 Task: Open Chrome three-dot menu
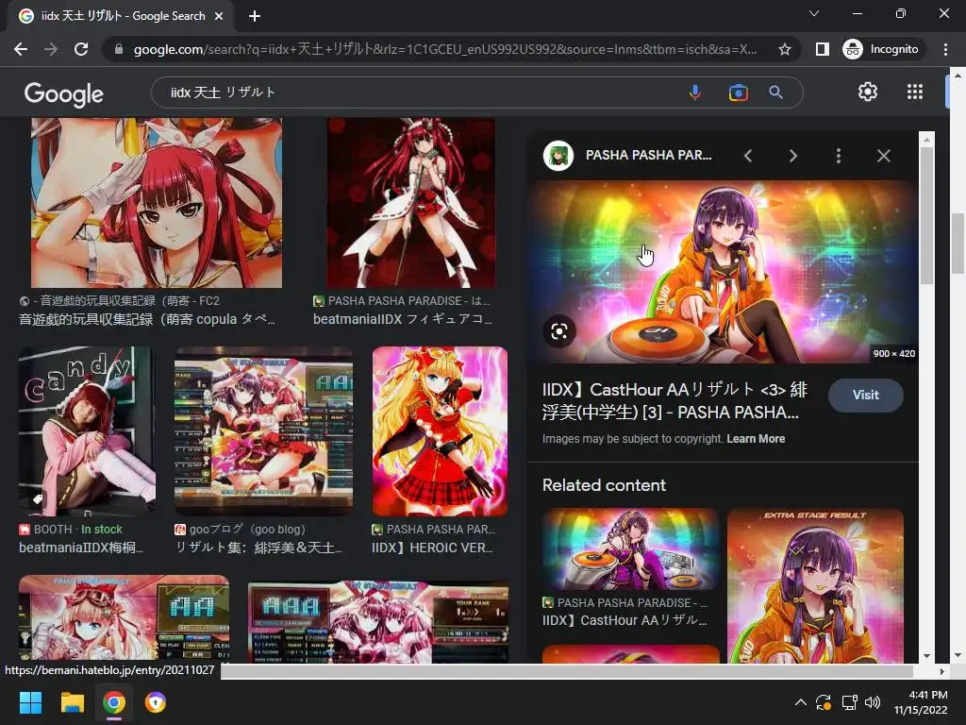pyautogui.click(x=945, y=49)
